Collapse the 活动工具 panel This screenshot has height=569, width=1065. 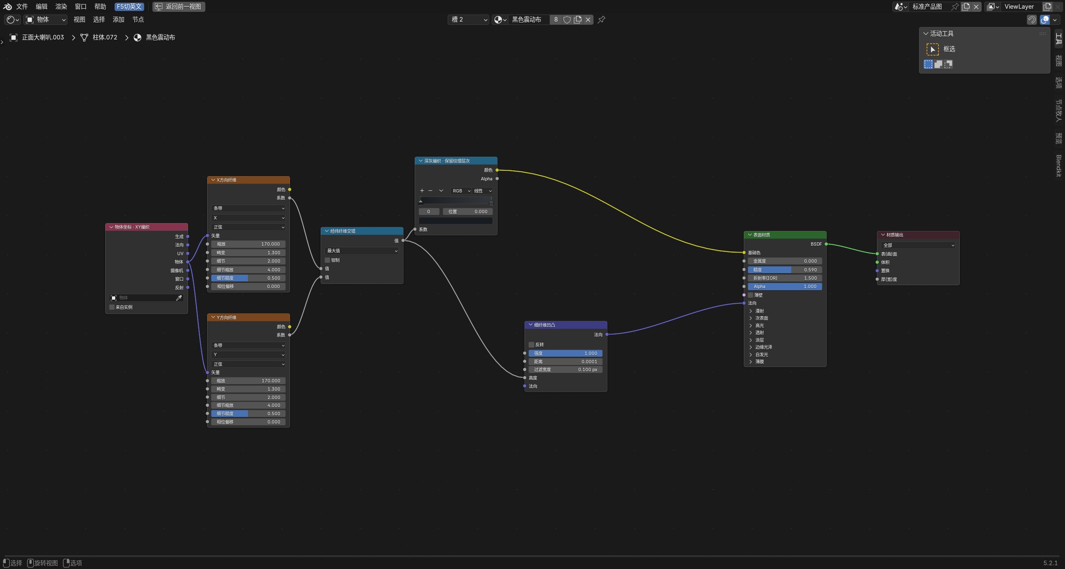coord(926,34)
